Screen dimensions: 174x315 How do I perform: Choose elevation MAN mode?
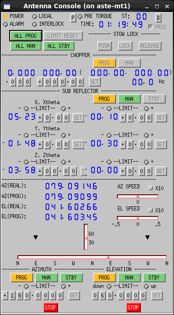129,277
